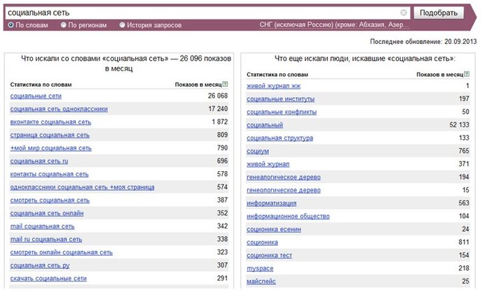Open the информационное общество link
Screen dimensions: 482x292
[288, 217]
